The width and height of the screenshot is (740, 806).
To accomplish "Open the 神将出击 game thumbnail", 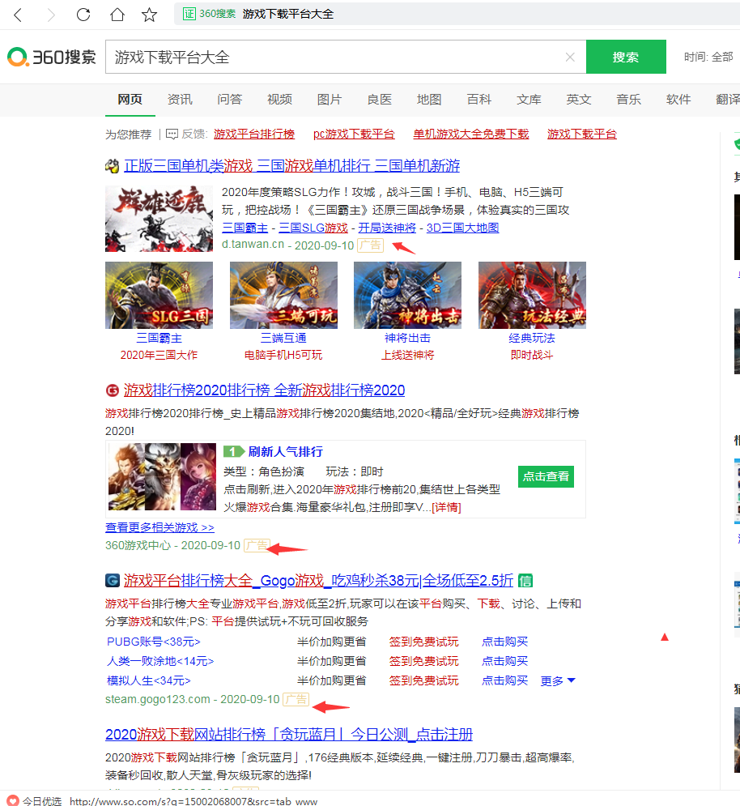I will click(x=407, y=295).
